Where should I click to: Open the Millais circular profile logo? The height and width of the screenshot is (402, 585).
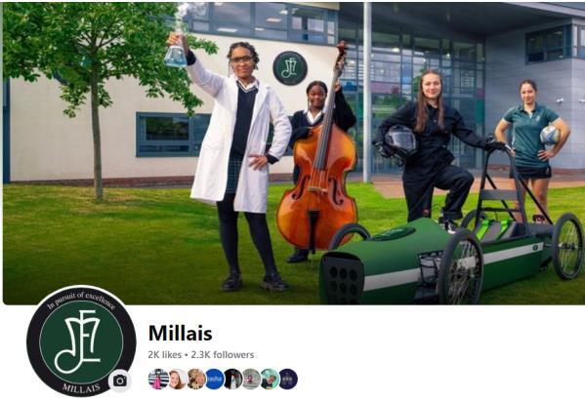pyautogui.click(x=81, y=342)
